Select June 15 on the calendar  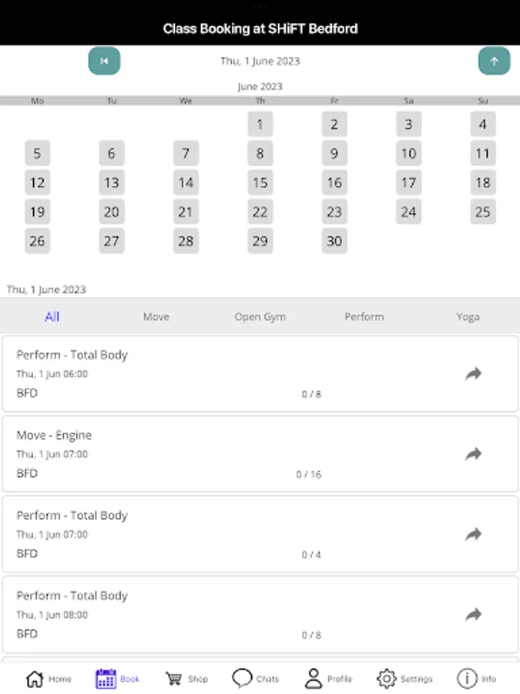click(260, 183)
